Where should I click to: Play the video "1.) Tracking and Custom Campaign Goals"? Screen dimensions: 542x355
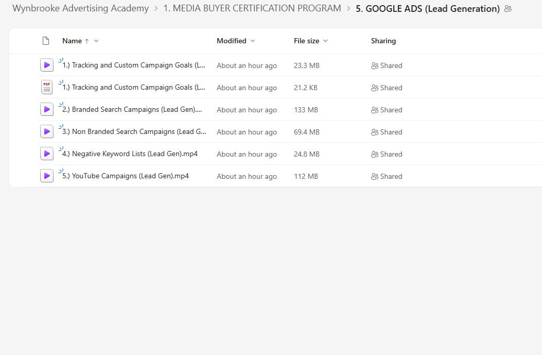tap(47, 64)
